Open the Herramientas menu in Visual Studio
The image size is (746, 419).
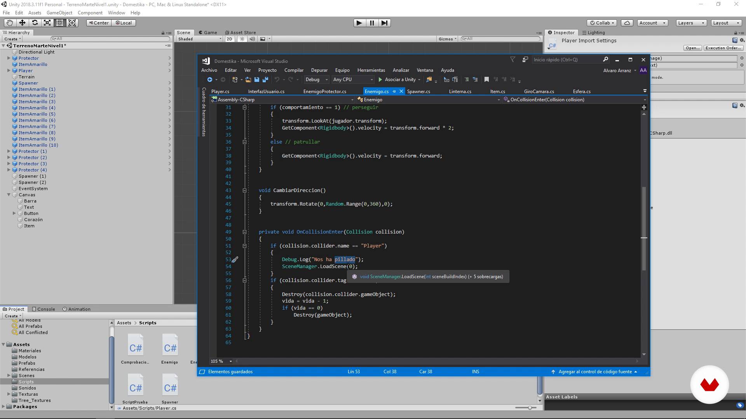click(x=371, y=70)
